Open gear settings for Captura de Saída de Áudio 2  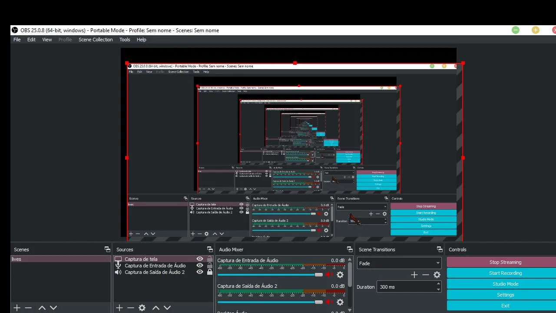point(340,302)
